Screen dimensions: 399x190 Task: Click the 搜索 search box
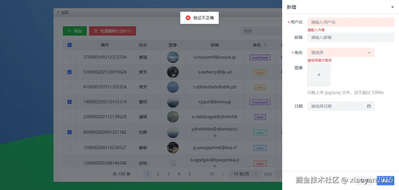point(261,31)
